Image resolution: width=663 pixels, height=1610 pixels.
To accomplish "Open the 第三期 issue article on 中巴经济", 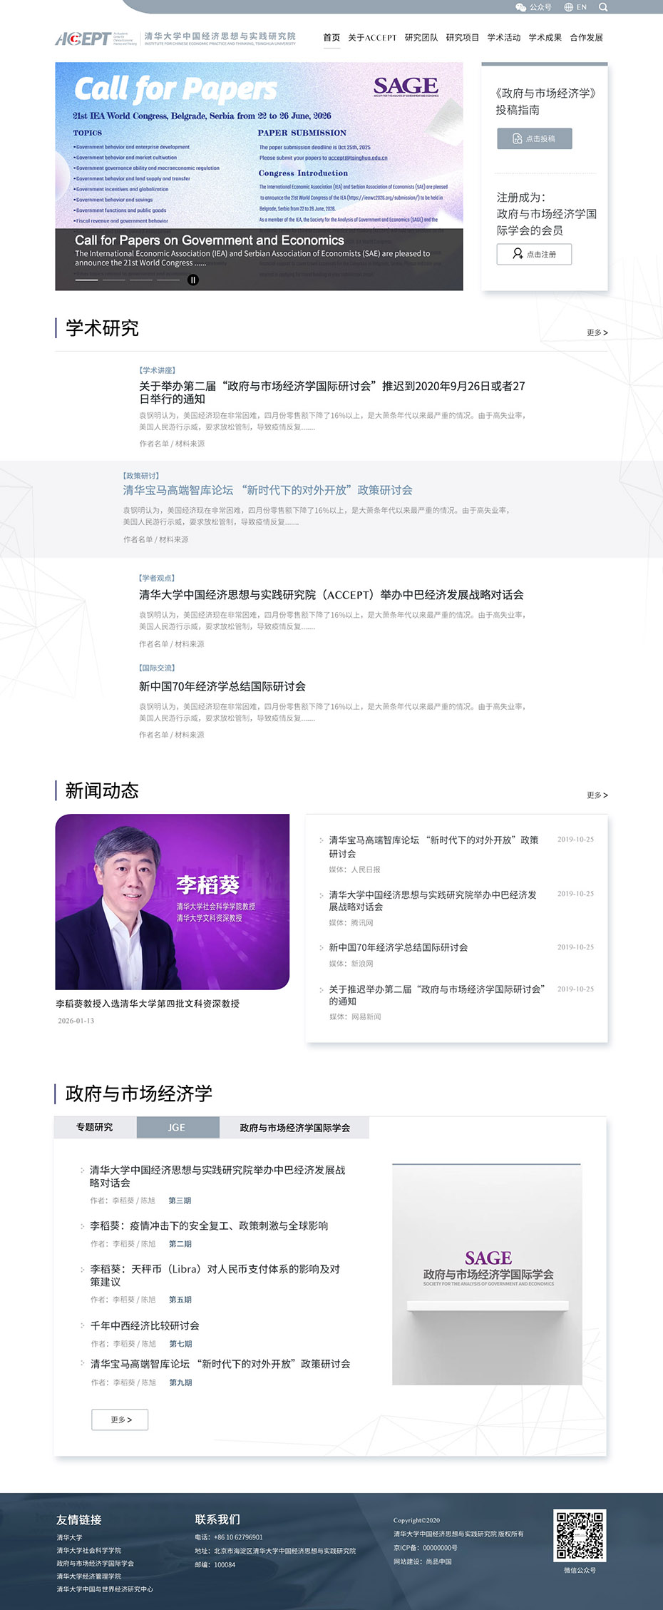I will click(x=217, y=1176).
